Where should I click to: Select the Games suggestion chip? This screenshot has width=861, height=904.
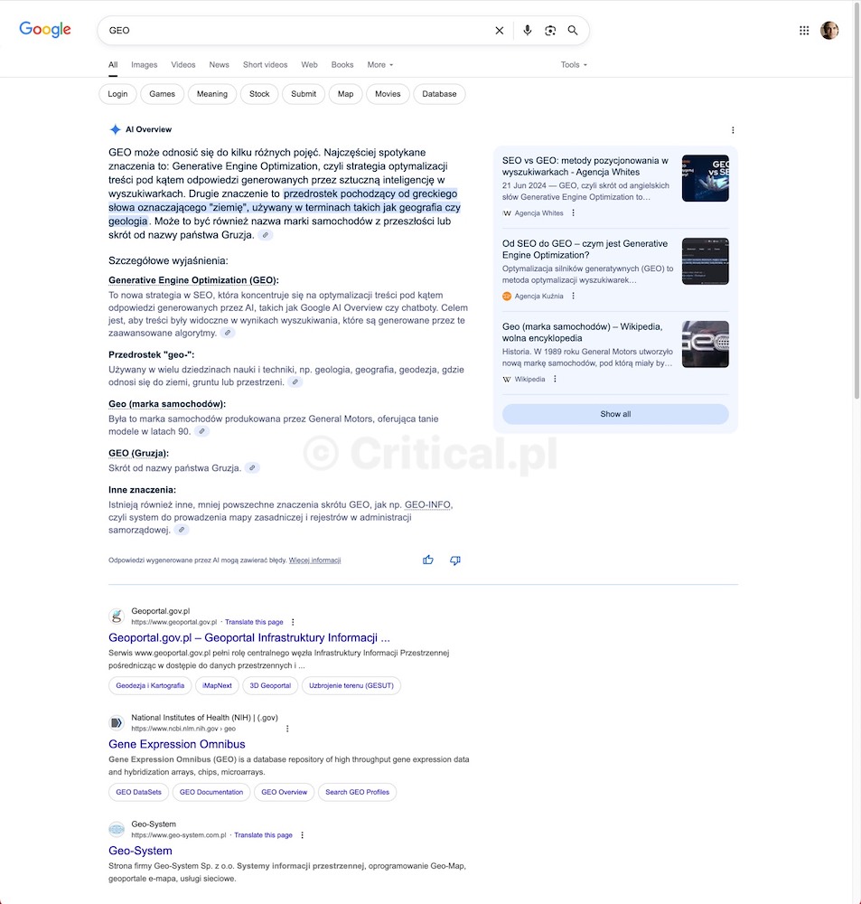click(x=162, y=94)
